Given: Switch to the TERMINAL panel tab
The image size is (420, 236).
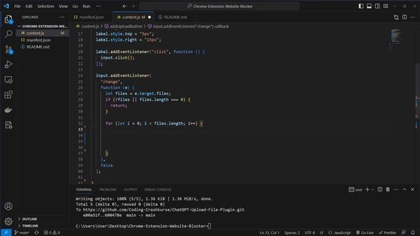Looking at the screenshot, I should [83, 189].
